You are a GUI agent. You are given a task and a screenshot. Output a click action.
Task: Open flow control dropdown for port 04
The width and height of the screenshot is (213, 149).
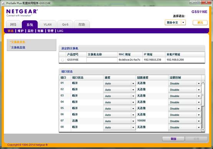185,102
